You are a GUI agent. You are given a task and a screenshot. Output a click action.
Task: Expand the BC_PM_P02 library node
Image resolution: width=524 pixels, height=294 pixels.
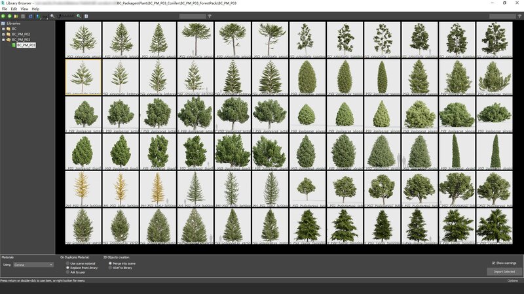point(3,34)
